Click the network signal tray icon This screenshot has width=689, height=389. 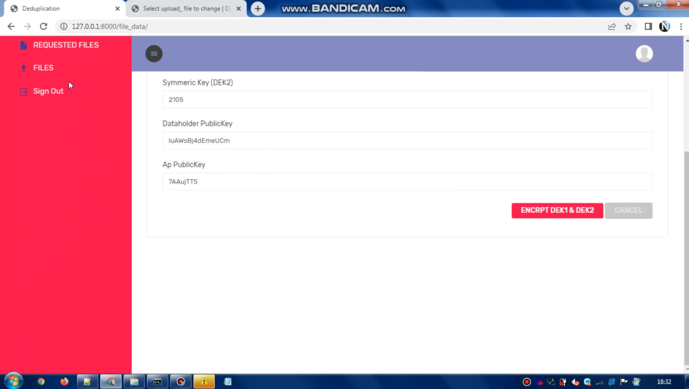point(600,382)
